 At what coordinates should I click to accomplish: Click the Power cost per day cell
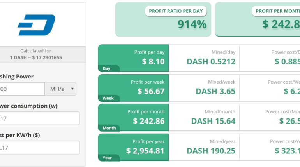coord(270,58)
